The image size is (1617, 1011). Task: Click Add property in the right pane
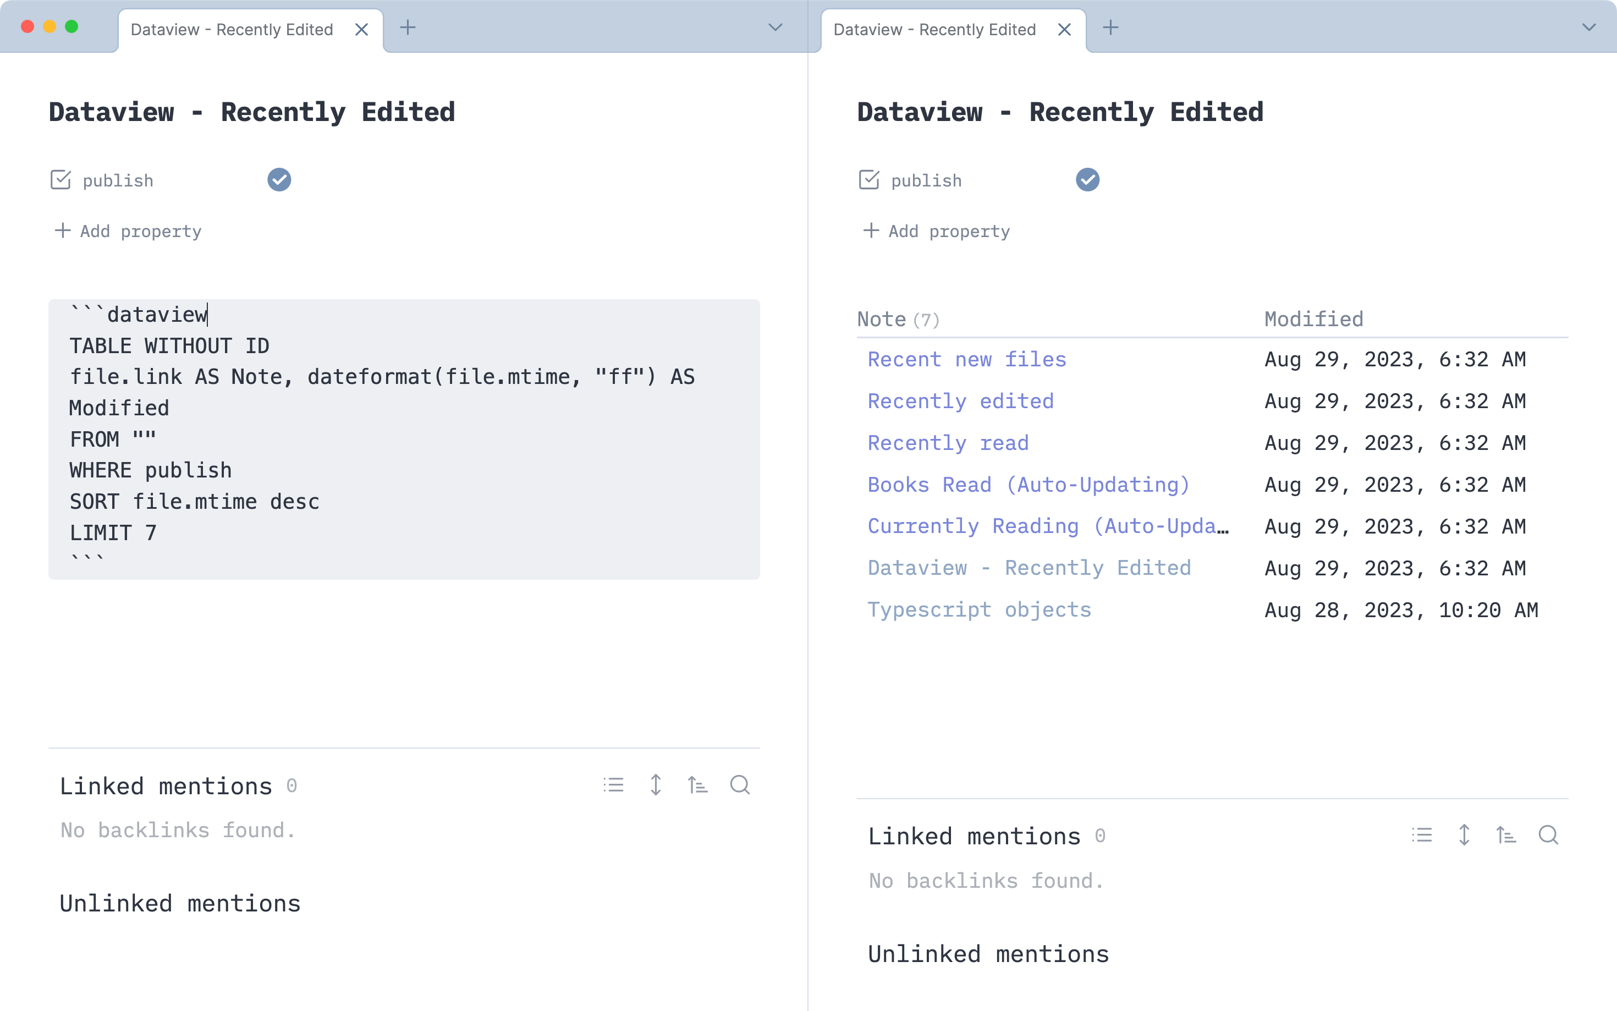935,230
